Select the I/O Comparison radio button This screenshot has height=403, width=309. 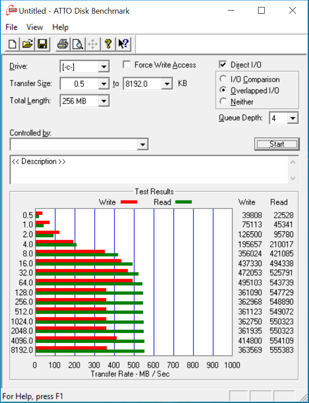pyautogui.click(x=223, y=79)
